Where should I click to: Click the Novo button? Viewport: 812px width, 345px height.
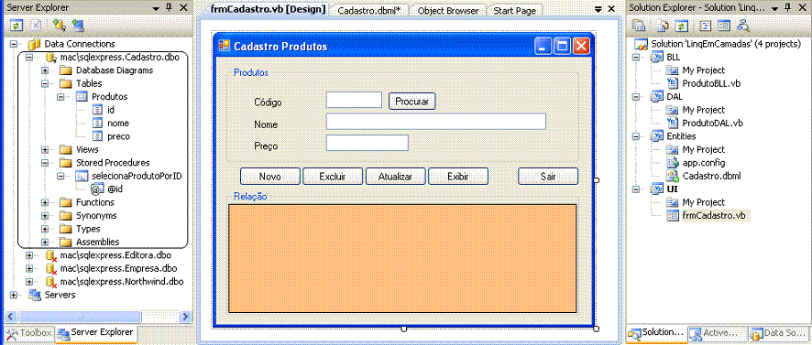(x=269, y=177)
